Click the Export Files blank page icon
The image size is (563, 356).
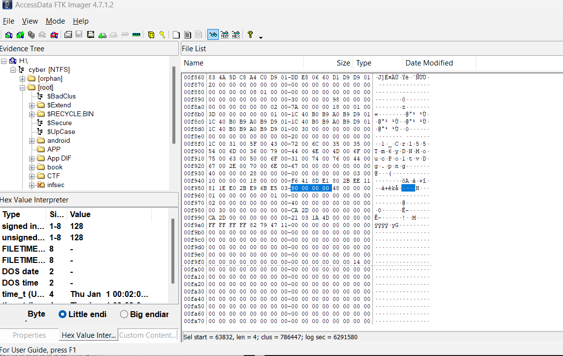(176, 35)
